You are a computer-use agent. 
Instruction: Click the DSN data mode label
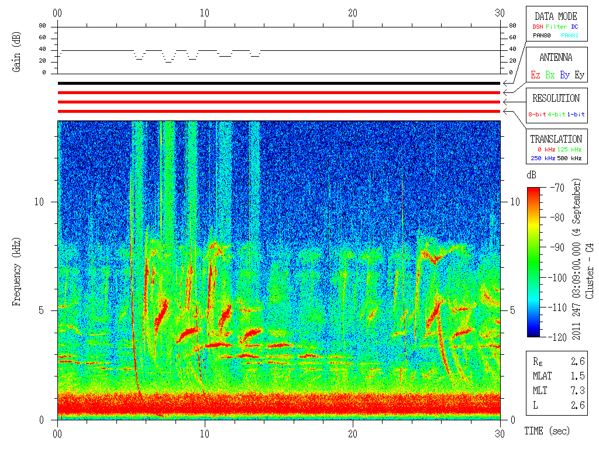[x=538, y=27]
